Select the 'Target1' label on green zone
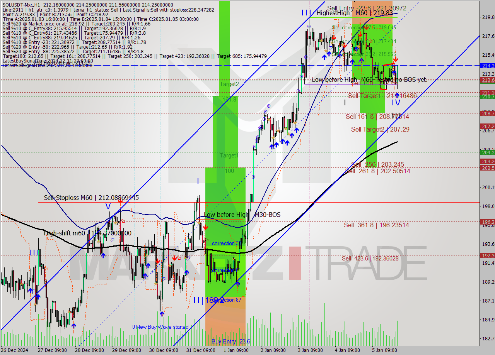 click(229, 156)
